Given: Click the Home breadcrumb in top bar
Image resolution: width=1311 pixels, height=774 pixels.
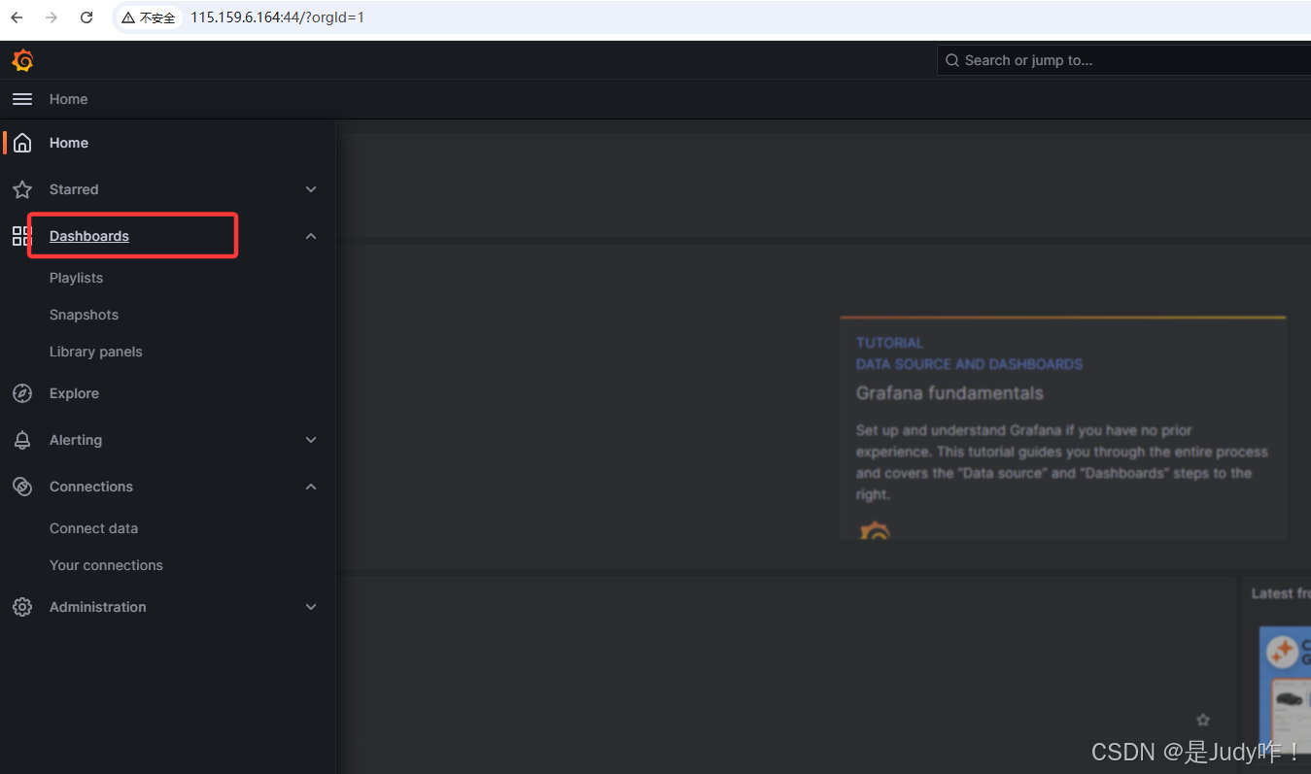Looking at the screenshot, I should pyautogui.click(x=68, y=99).
